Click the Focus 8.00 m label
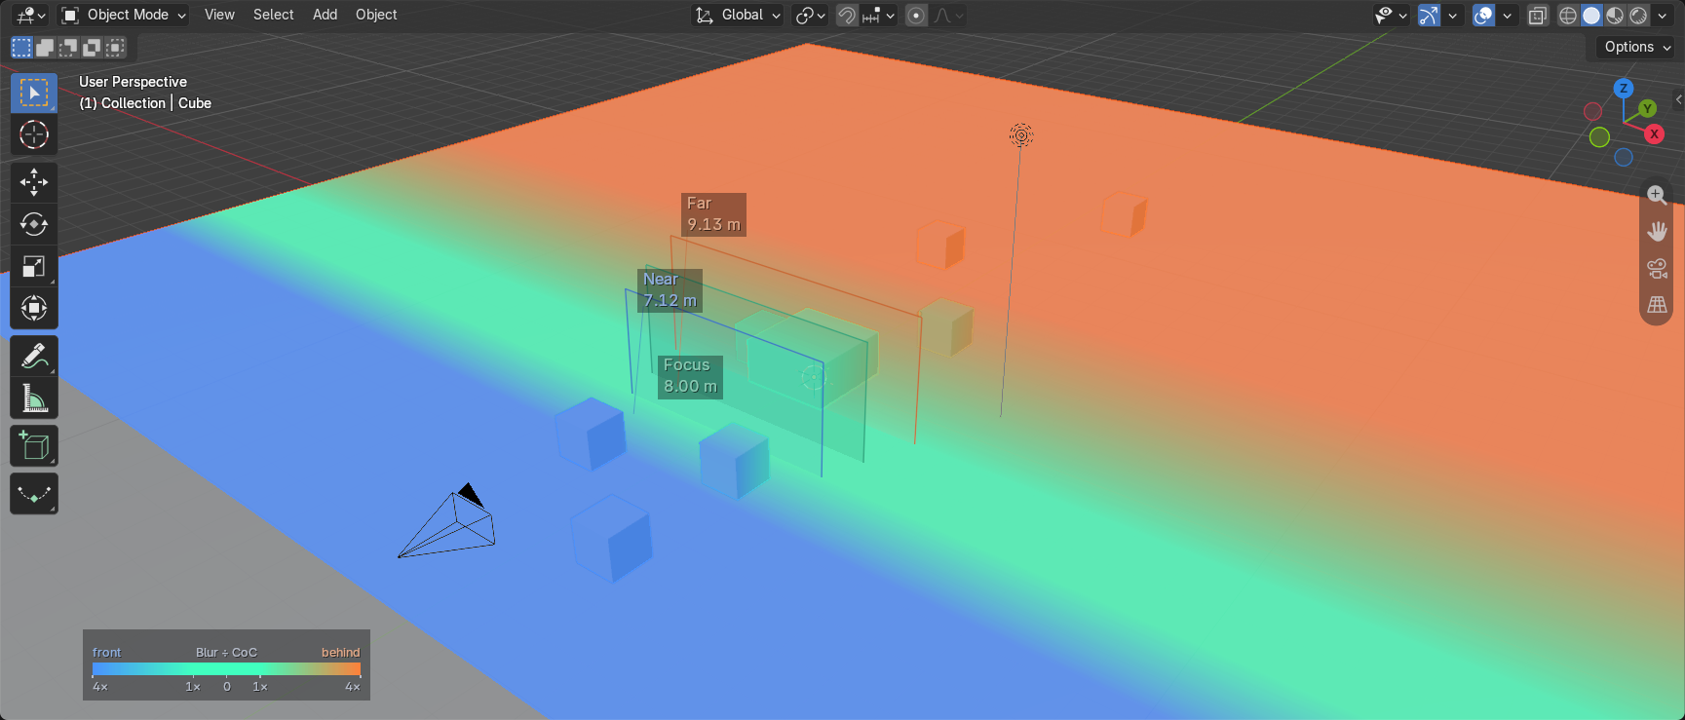Image resolution: width=1685 pixels, height=720 pixels. pos(690,376)
